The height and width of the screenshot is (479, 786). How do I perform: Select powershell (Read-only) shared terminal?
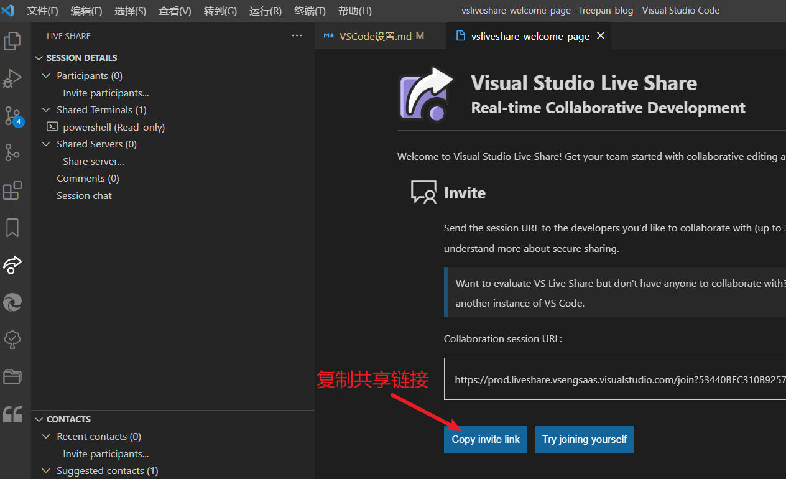click(113, 127)
